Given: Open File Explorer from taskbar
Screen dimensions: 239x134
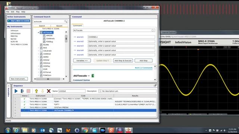Looking at the screenshot, I should (25, 130).
